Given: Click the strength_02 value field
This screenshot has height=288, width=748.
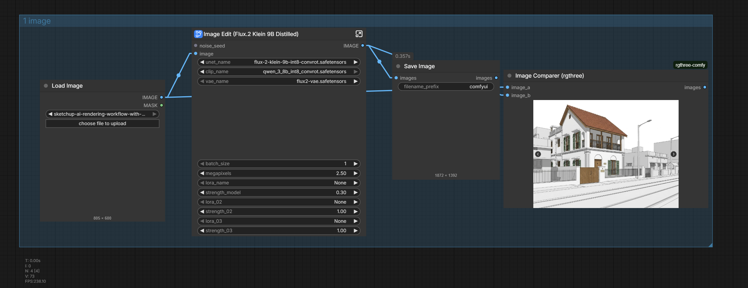Looking at the screenshot, I should pyautogui.click(x=279, y=212).
